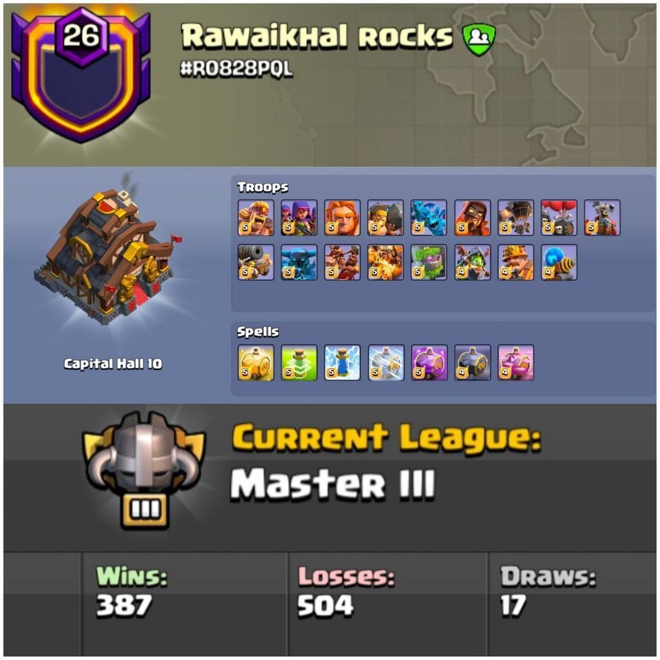This screenshot has width=660, height=660.
Task: Select the Super Miner troop icon
Action: pyautogui.click(x=516, y=262)
